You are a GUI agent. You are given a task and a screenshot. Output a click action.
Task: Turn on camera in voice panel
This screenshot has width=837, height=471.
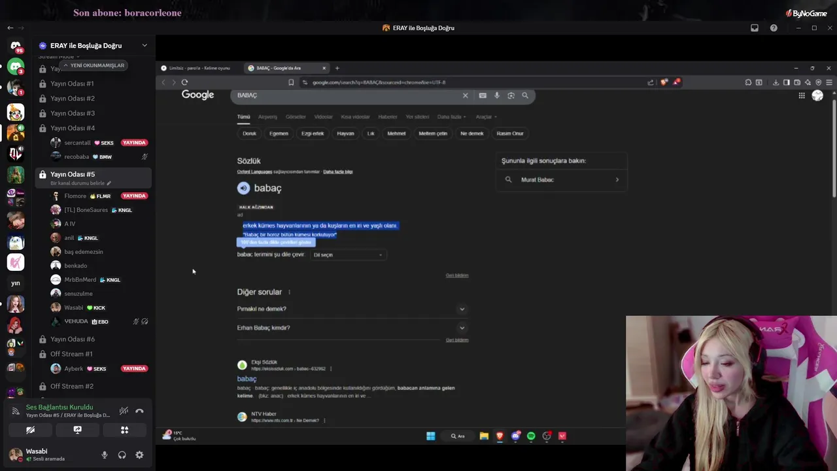(x=30, y=430)
